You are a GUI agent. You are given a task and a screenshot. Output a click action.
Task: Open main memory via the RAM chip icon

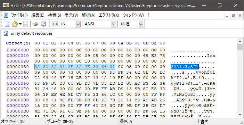pos(35,24)
